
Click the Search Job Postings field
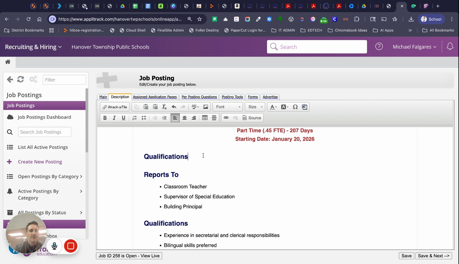coord(44,132)
